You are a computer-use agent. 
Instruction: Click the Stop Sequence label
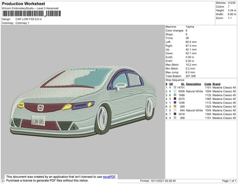pos(176,80)
